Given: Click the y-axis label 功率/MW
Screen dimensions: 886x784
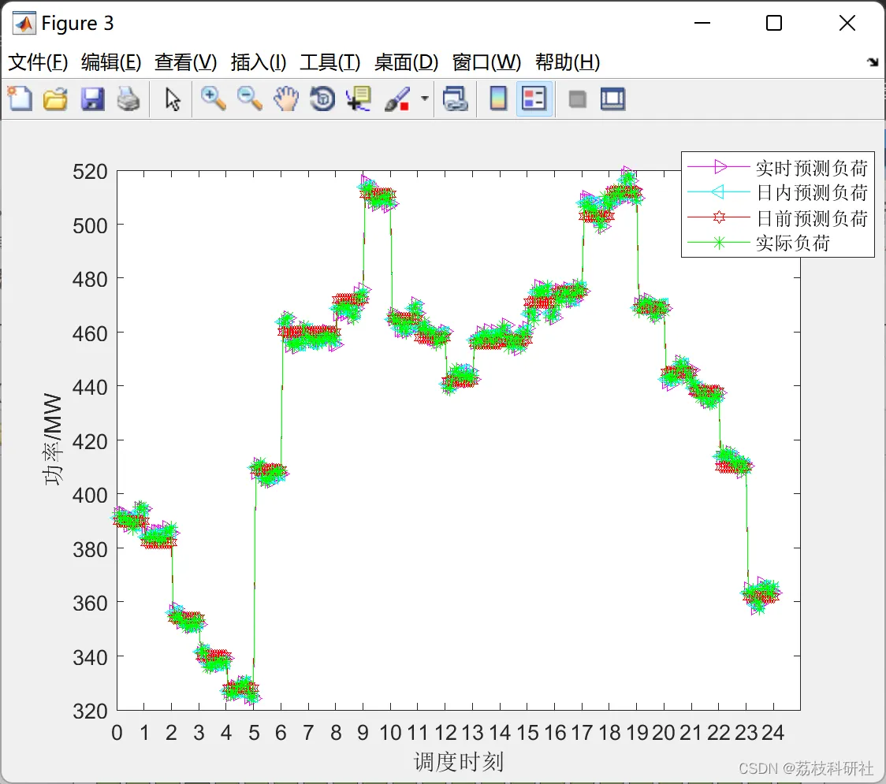Looking at the screenshot, I should point(52,439).
